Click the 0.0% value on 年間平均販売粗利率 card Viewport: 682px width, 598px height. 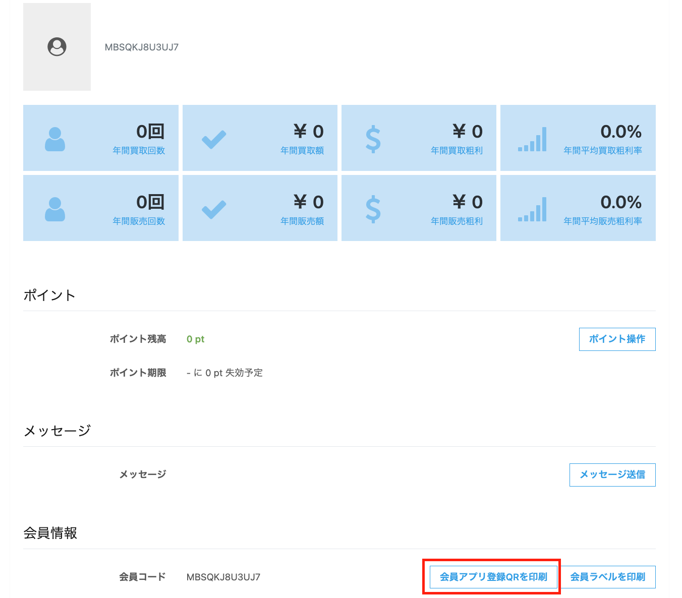(621, 202)
